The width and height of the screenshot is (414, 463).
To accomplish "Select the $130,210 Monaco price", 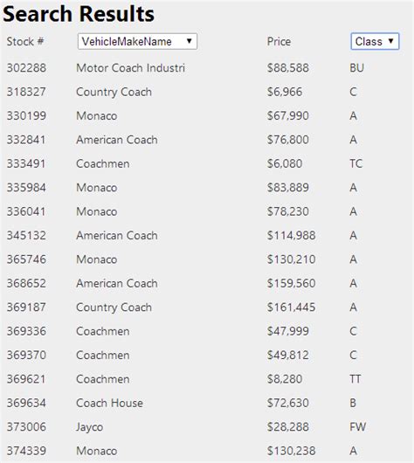I will pyautogui.click(x=291, y=259).
